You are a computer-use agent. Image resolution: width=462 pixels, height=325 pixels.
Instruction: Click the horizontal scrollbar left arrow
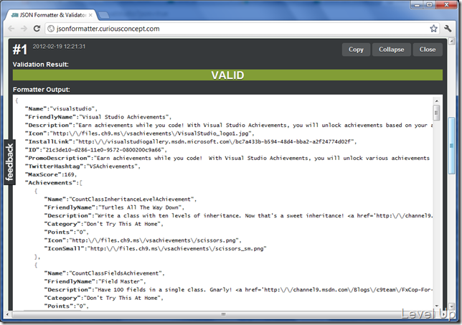pos(7,314)
